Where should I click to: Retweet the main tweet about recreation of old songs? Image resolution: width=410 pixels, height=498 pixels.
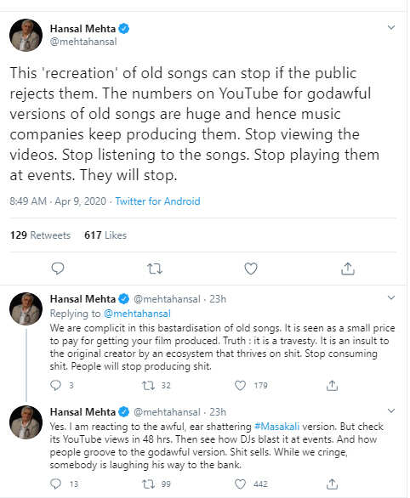(155, 269)
